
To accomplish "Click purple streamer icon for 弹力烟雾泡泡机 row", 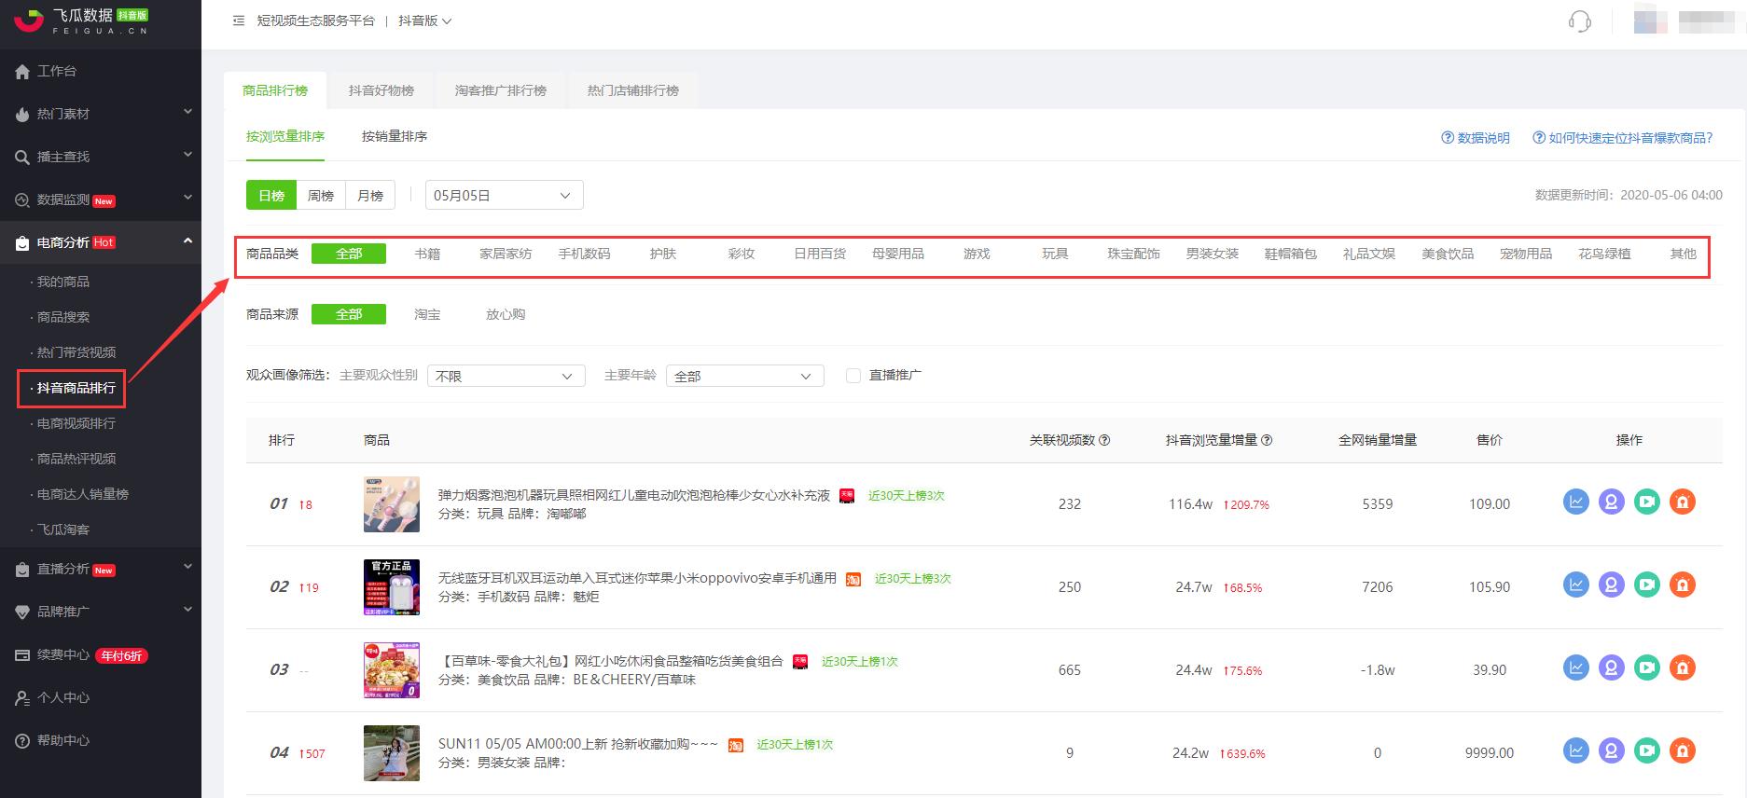I will 1612,502.
